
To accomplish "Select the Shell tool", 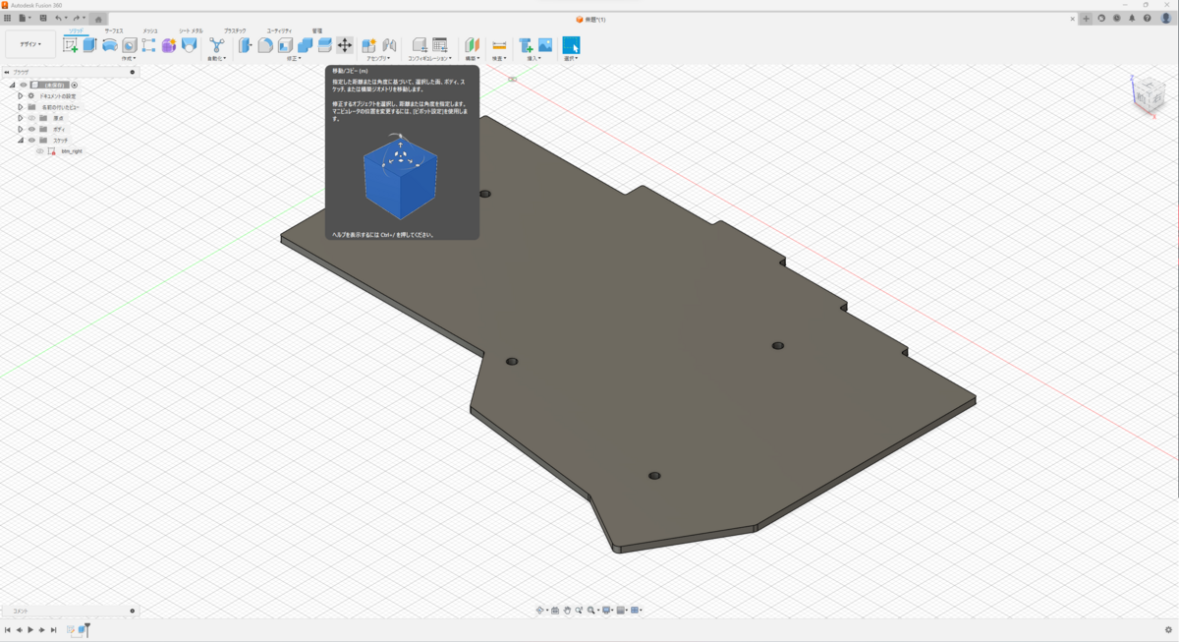I will click(285, 44).
